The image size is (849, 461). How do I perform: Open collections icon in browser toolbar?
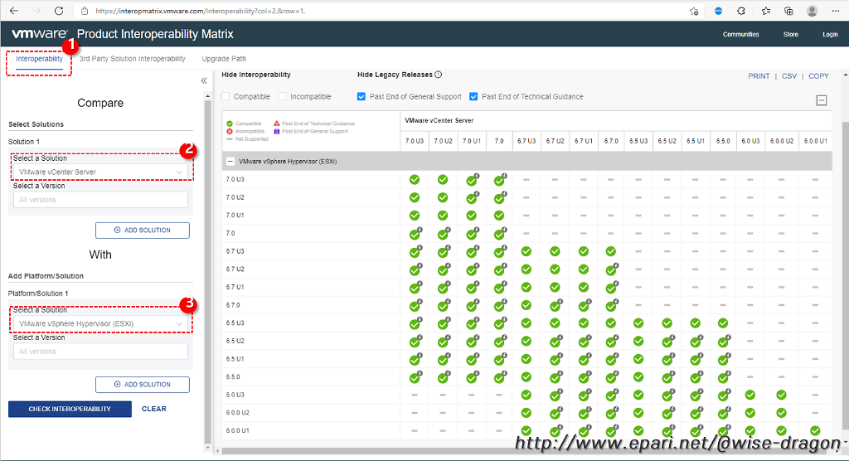(789, 11)
